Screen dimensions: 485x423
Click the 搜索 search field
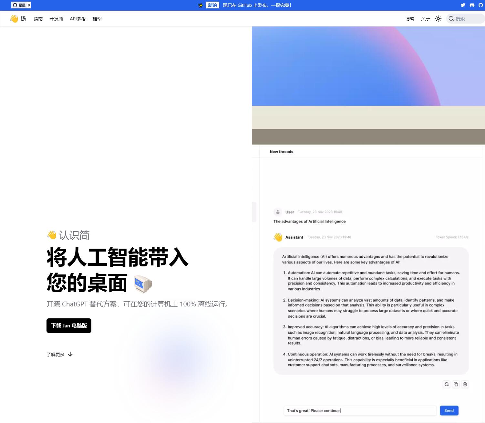coord(466,19)
